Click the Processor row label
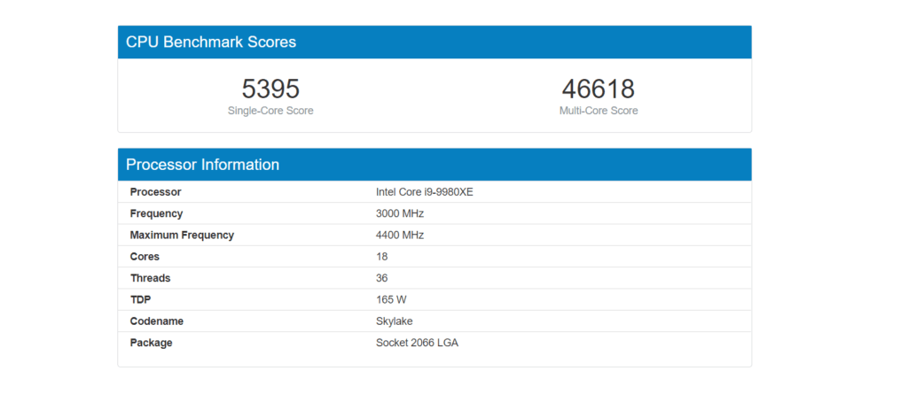 (155, 192)
